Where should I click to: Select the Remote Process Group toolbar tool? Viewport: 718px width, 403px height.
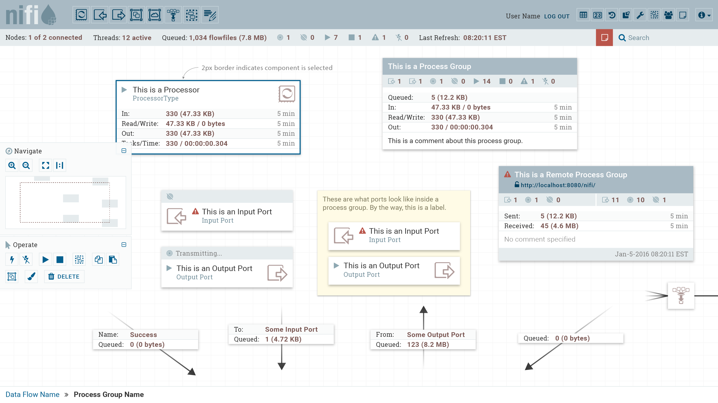click(155, 15)
